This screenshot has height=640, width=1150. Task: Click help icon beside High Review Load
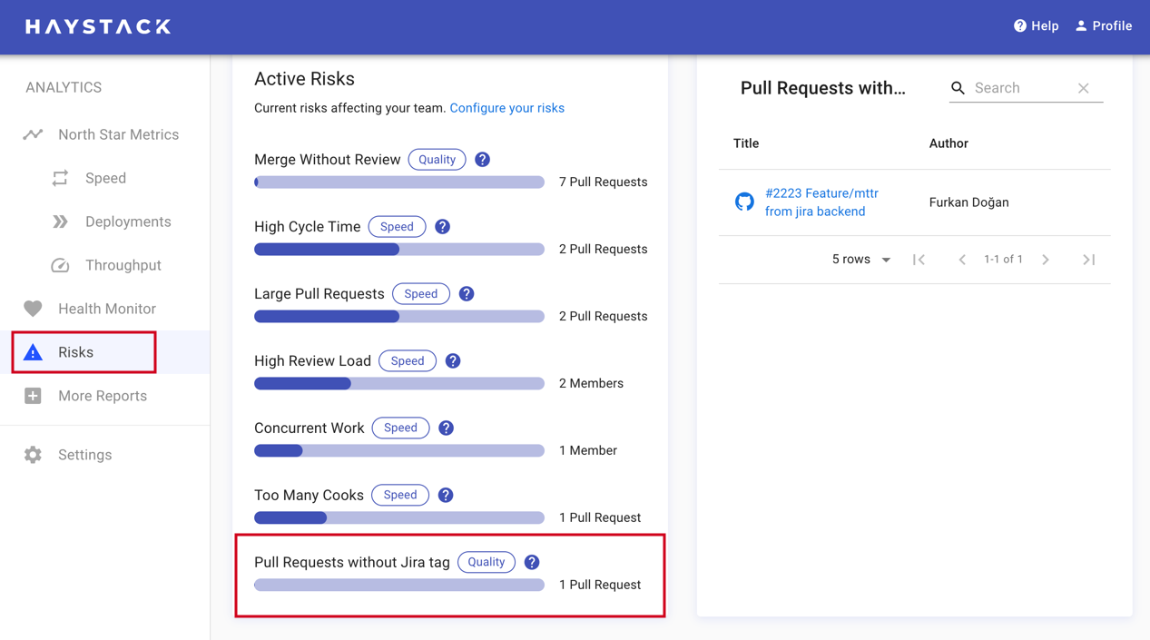453,361
